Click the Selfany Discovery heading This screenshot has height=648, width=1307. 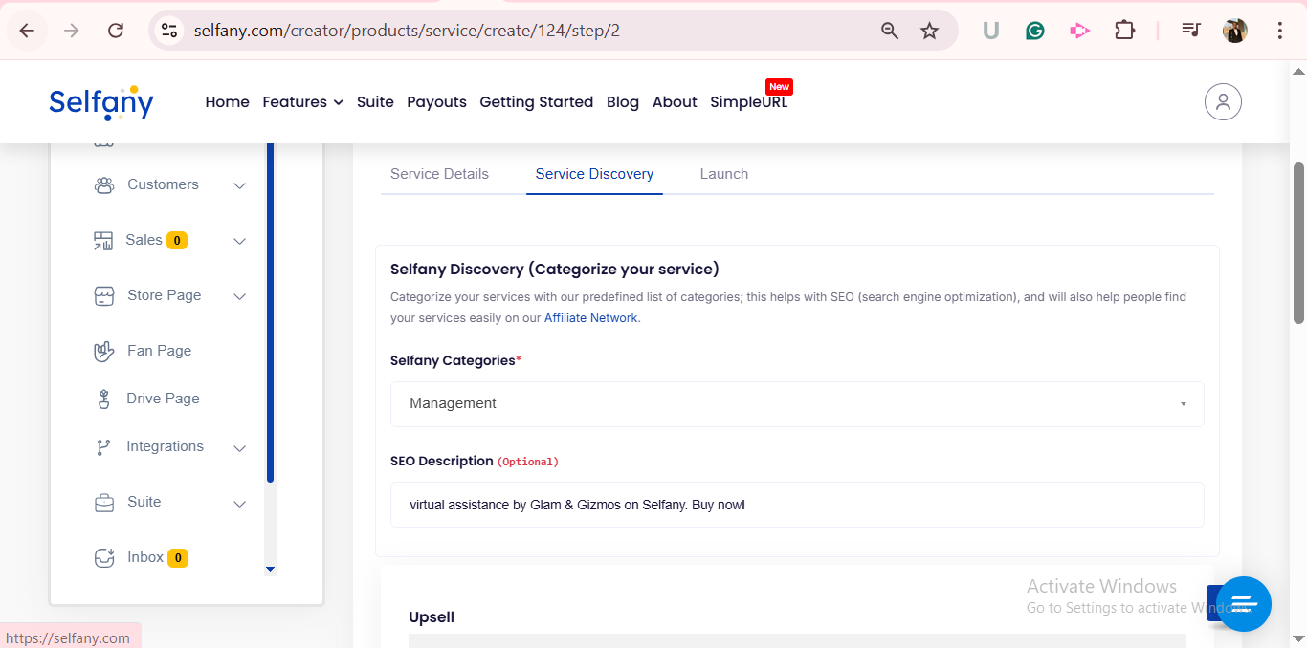point(555,269)
